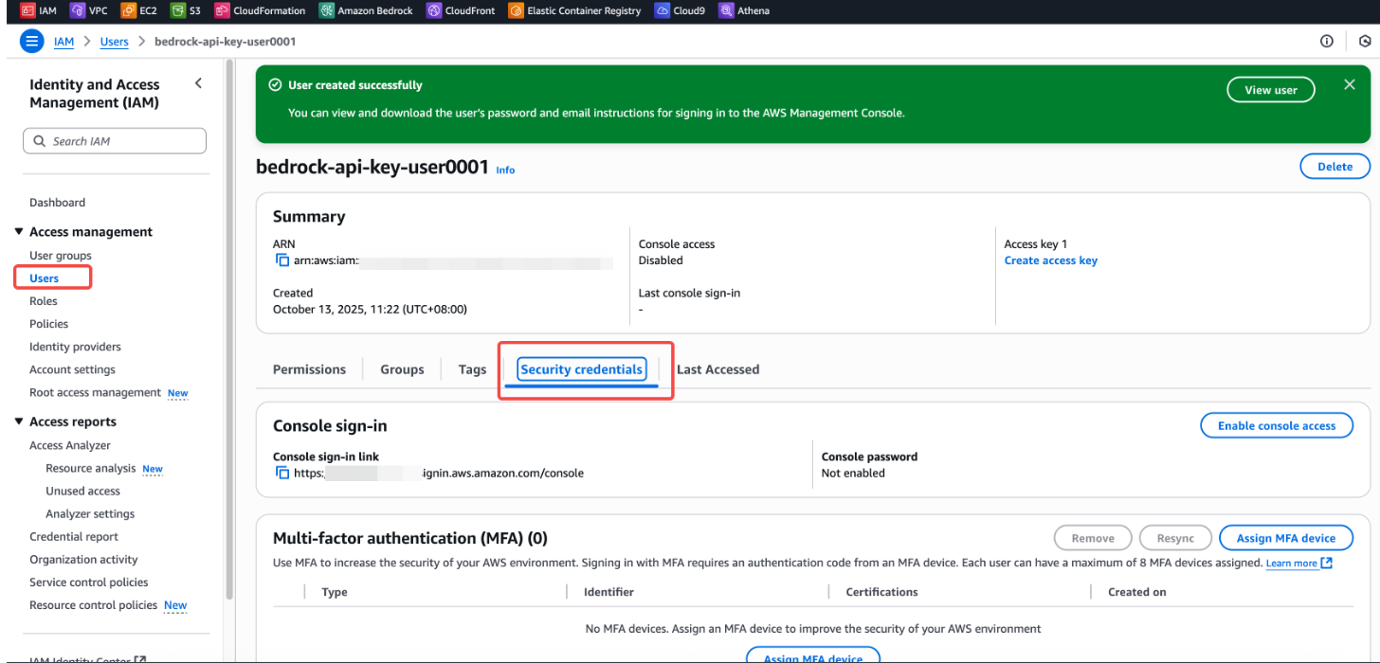
Task: Open Resource analysis in the sidebar
Action: pos(90,468)
